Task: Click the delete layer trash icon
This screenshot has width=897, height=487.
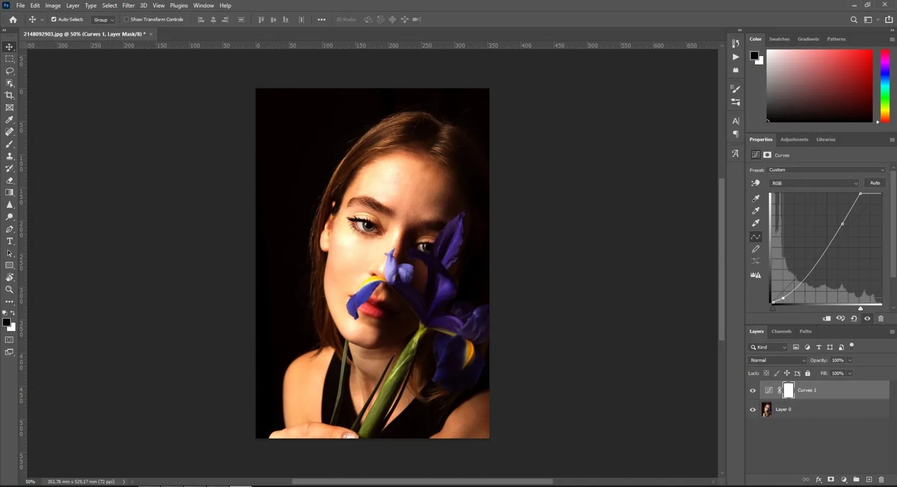Action: (x=881, y=480)
